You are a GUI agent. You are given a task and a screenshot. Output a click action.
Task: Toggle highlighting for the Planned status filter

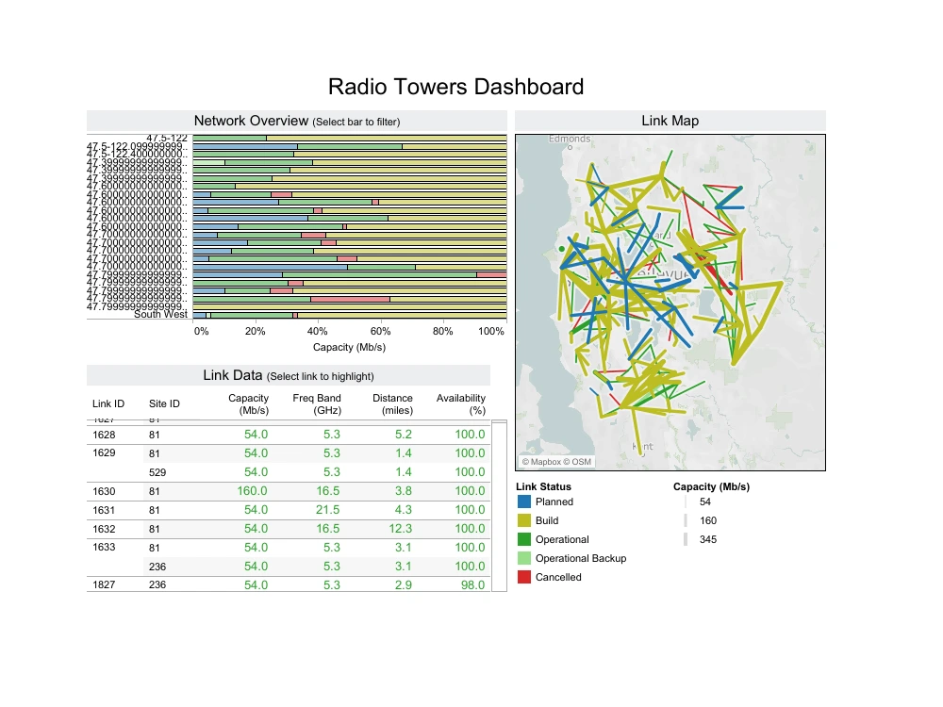pos(524,501)
